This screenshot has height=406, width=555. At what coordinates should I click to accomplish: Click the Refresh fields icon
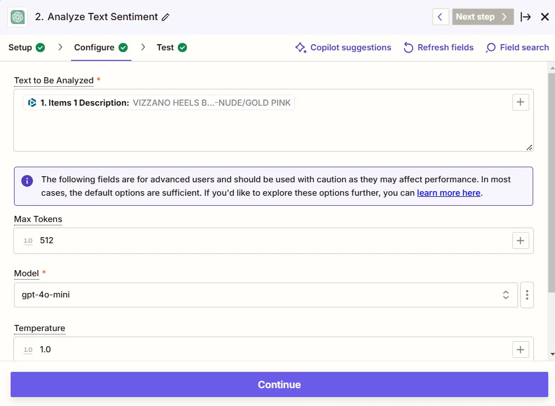[x=409, y=48]
